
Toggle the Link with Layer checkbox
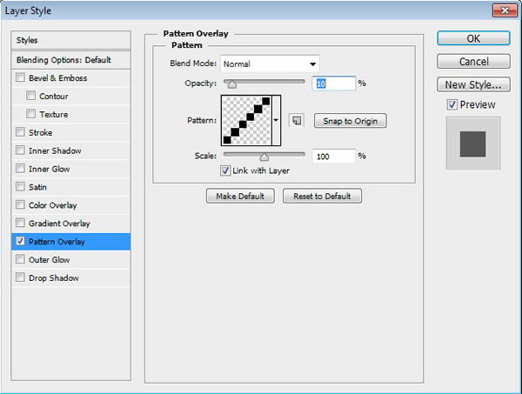[225, 170]
